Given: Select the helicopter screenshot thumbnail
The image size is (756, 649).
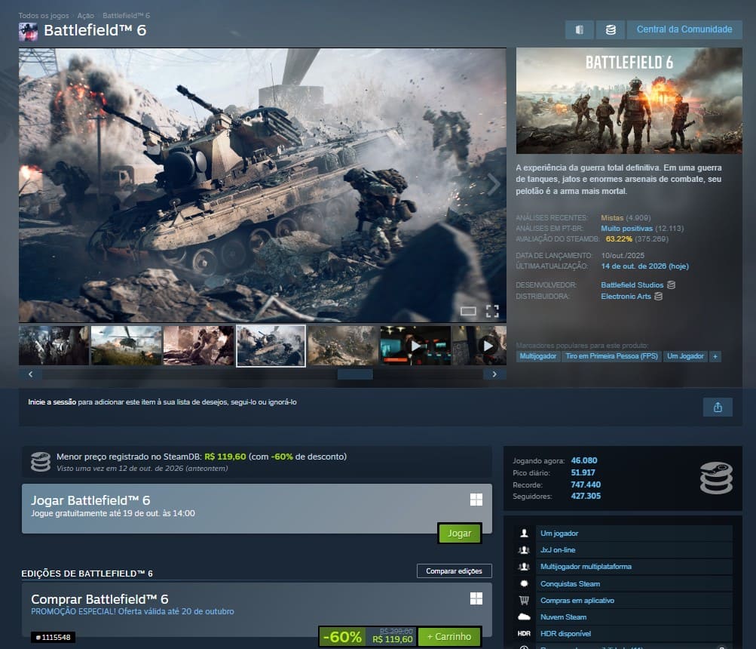Looking at the screenshot, I should pos(127,346).
